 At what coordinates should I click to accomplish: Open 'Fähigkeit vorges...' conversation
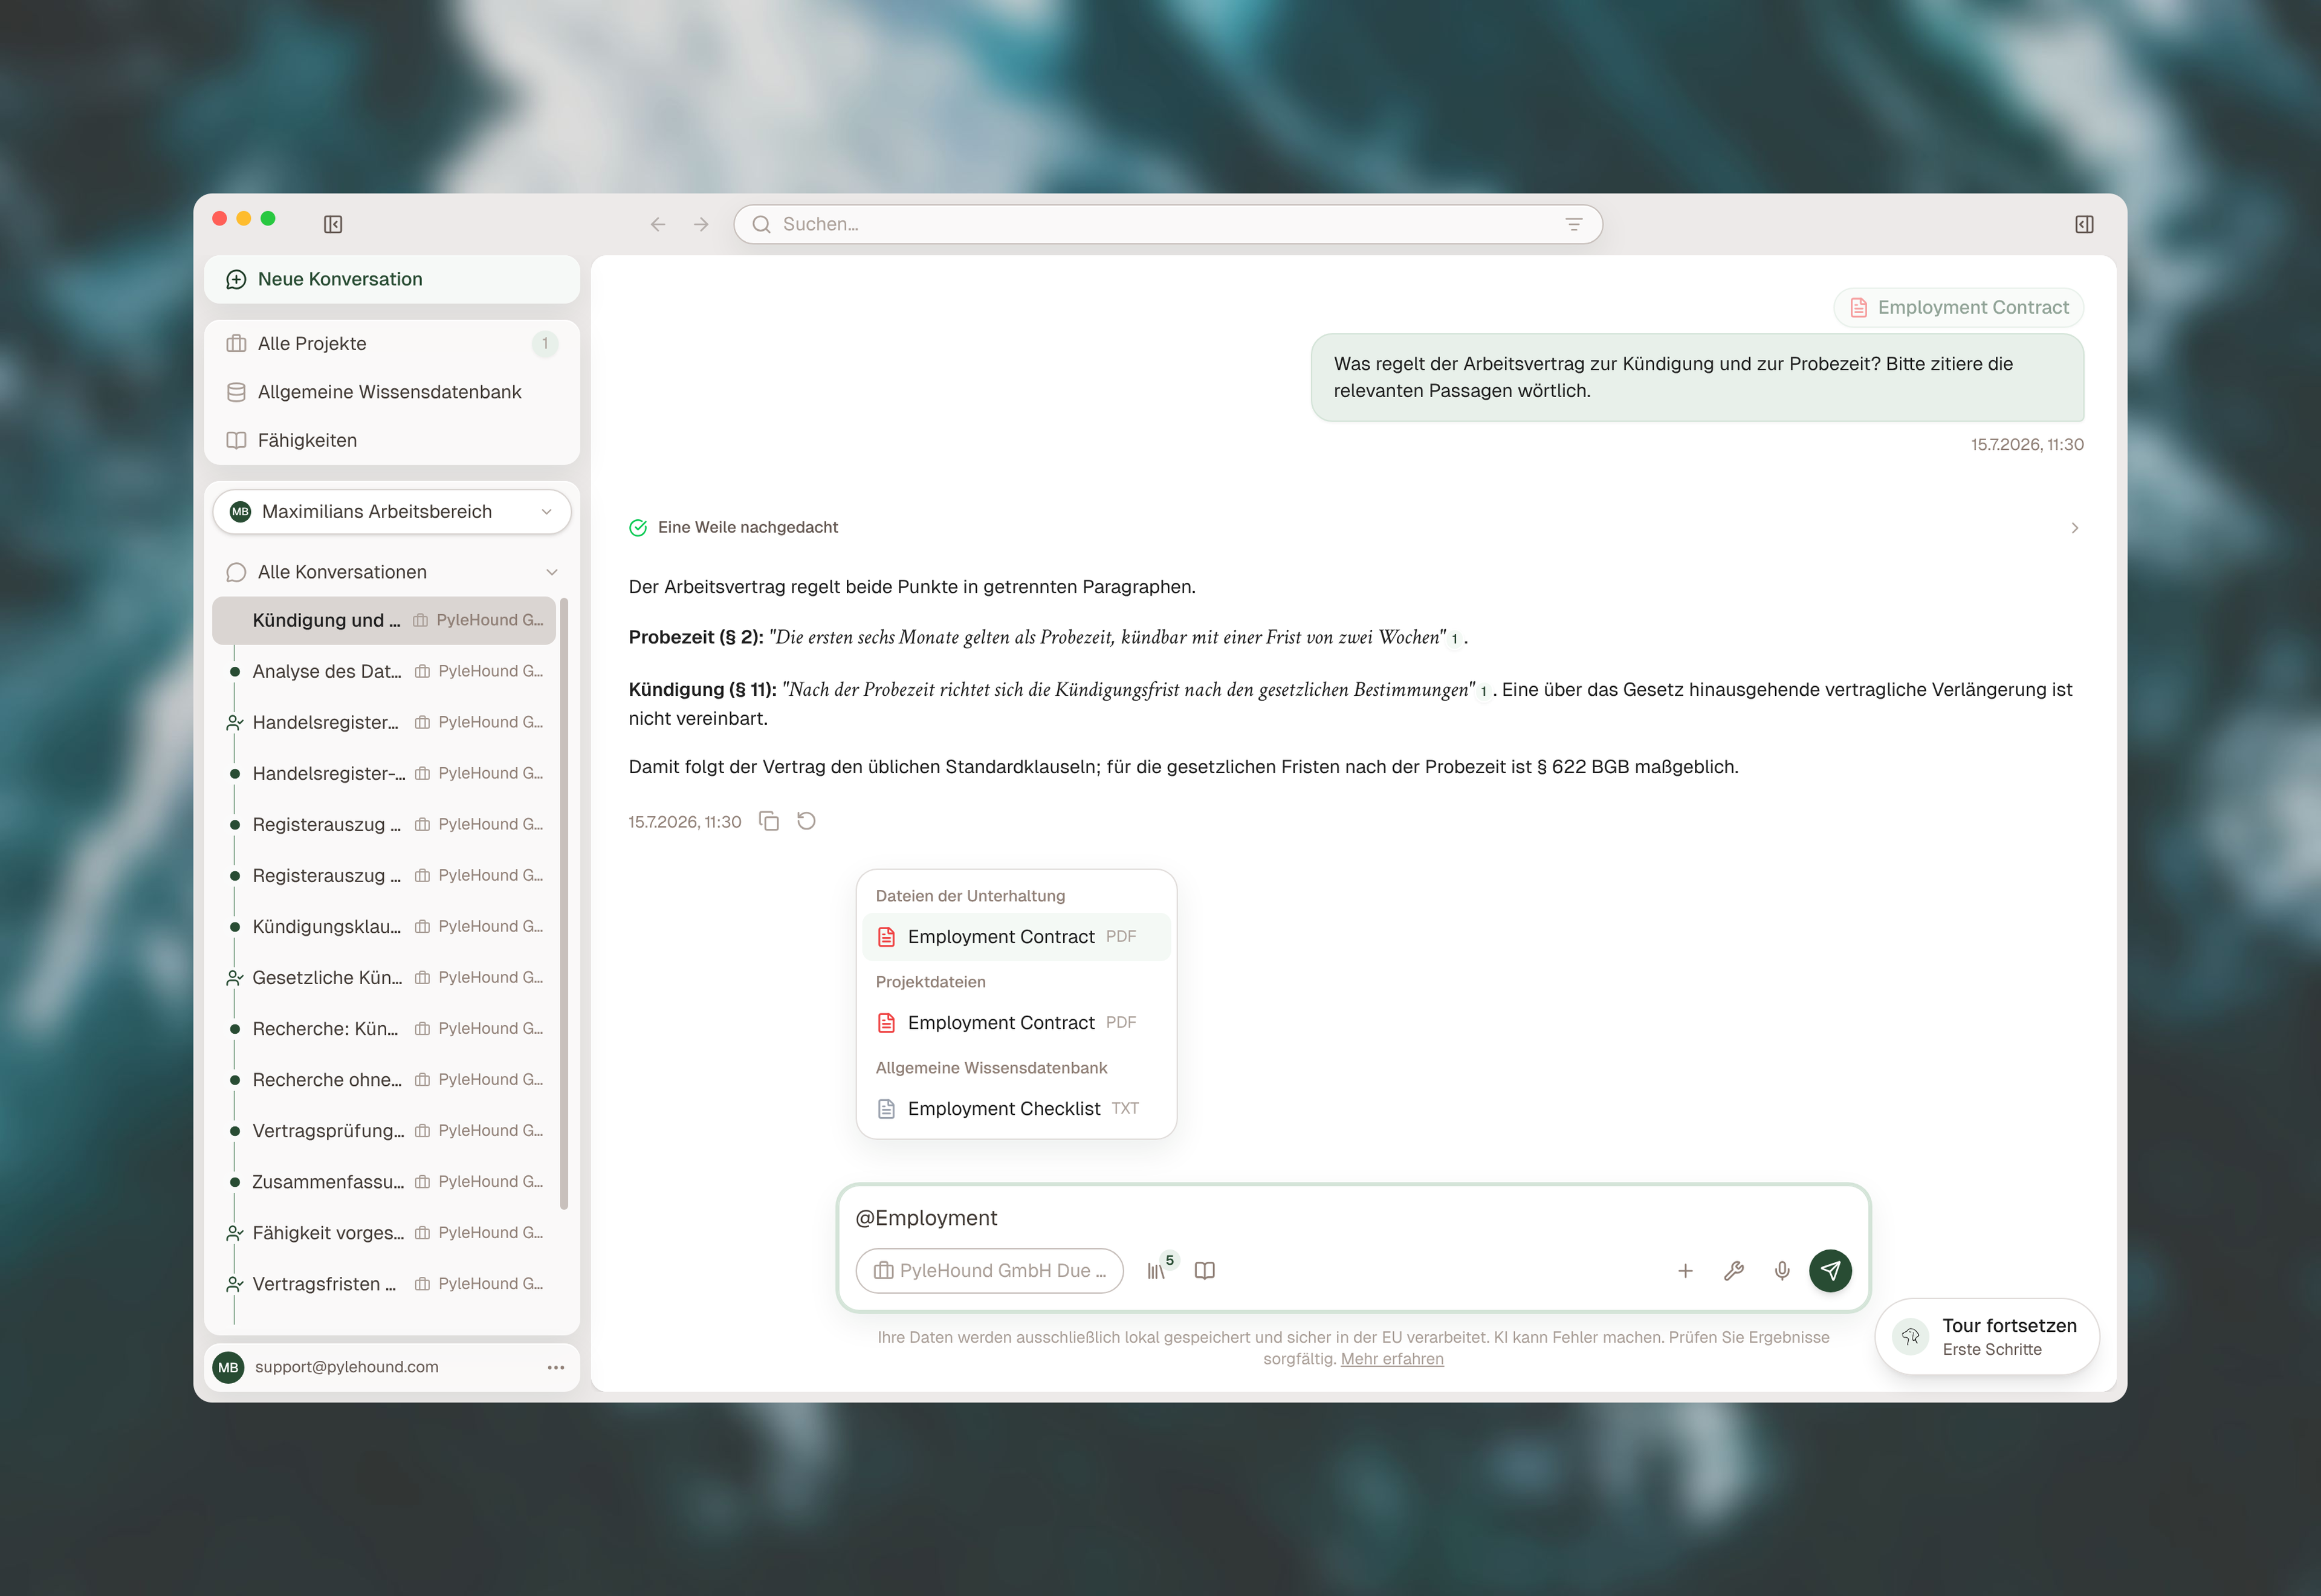[x=385, y=1232]
